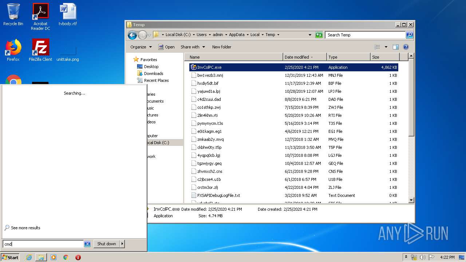Screen dimensions: 466x262
Task: Click the file list scrollbar down arrow
Action: (x=411, y=200)
